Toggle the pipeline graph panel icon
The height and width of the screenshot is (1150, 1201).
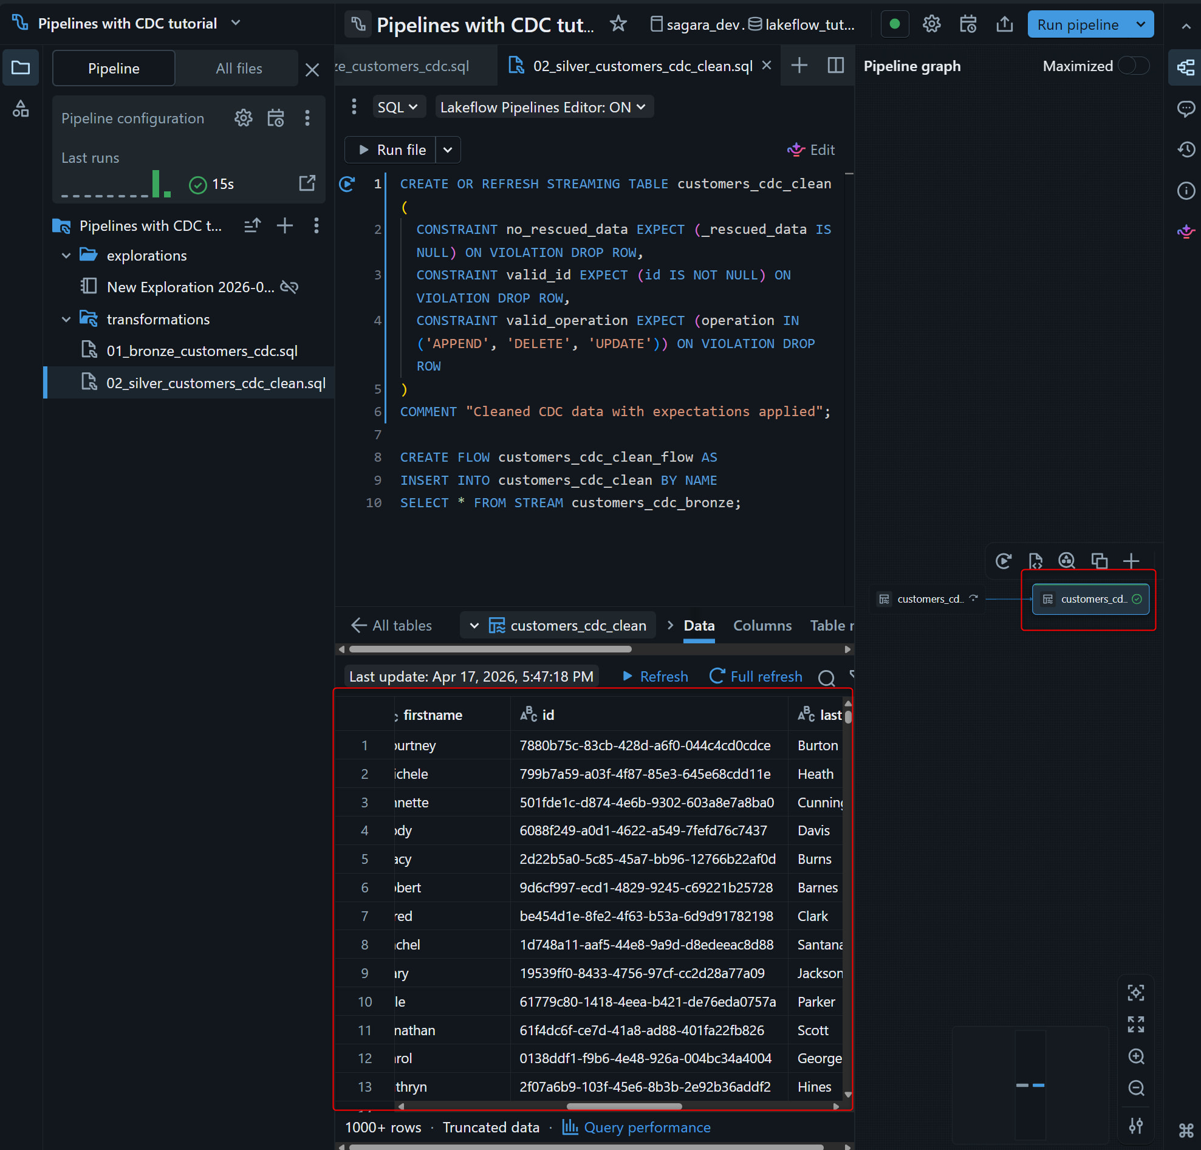(x=1186, y=67)
